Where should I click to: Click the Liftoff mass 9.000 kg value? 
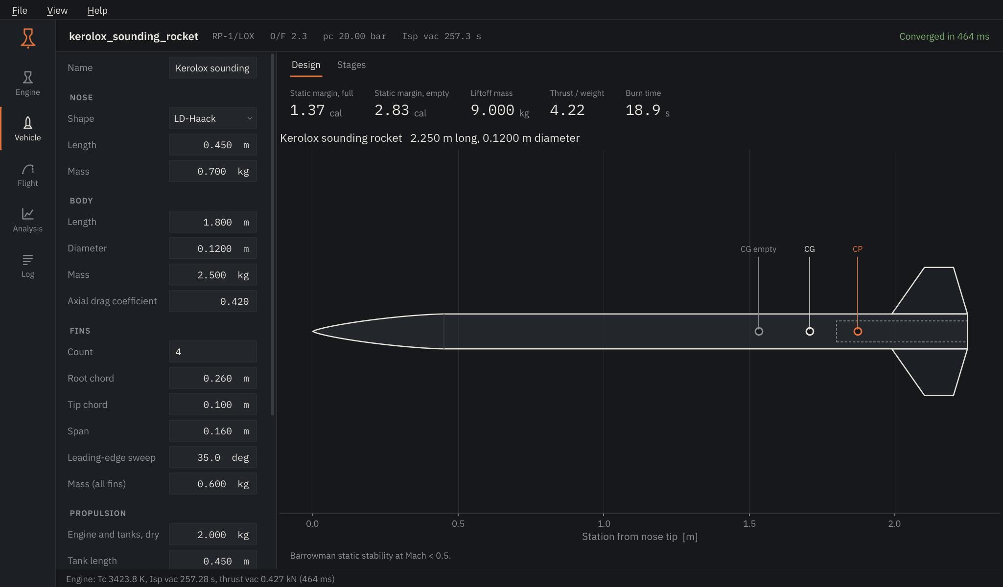point(500,111)
